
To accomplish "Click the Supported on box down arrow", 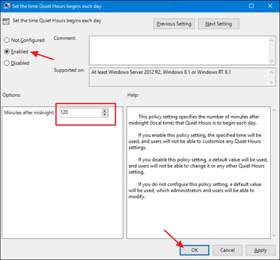I will pos(272,82).
